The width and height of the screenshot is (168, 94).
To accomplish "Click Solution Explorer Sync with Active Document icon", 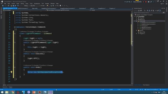I will point(148,10).
